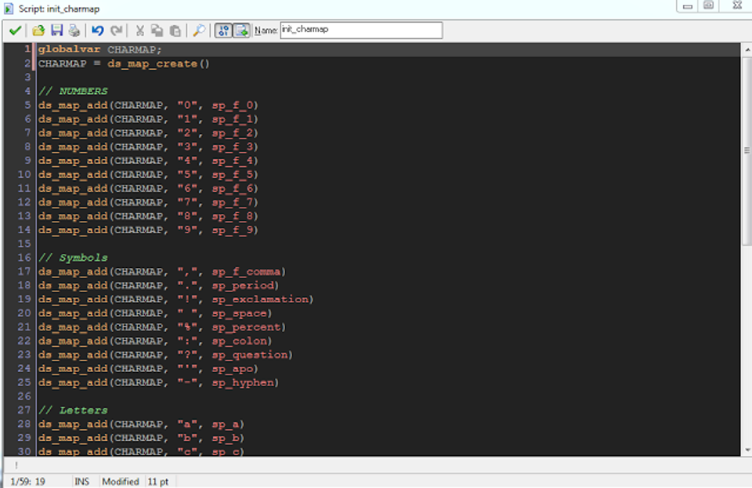Place cursor on line 1 globalvar CHARMAP
Viewport: 752px width, 488px height.
coord(100,49)
